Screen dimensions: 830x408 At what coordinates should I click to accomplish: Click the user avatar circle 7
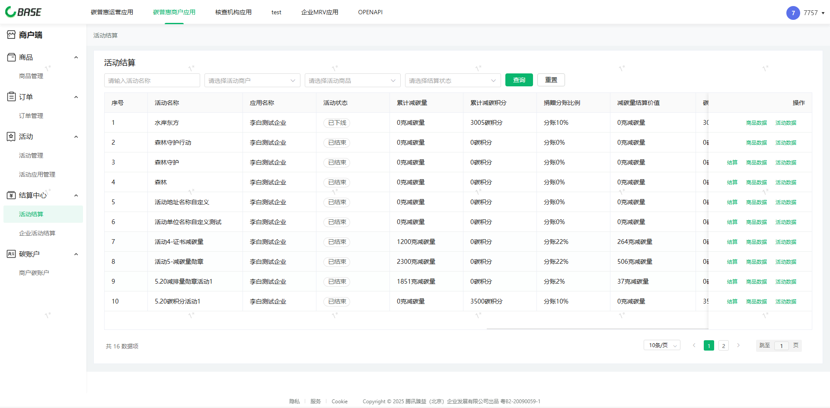tap(793, 13)
